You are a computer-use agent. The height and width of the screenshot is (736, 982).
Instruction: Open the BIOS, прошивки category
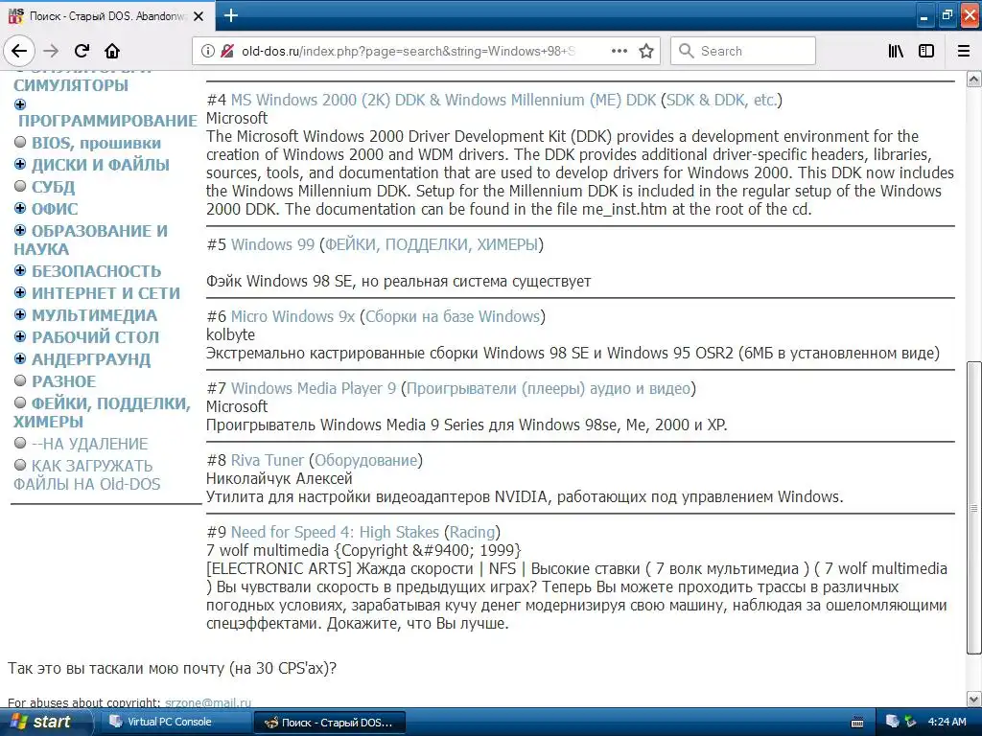pos(96,144)
